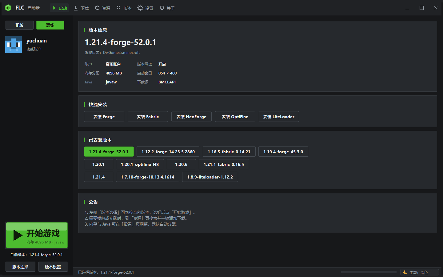Select installed version 1.12.2-forge-14.23.5.2860
This screenshot has width=443, height=277.
click(168, 152)
